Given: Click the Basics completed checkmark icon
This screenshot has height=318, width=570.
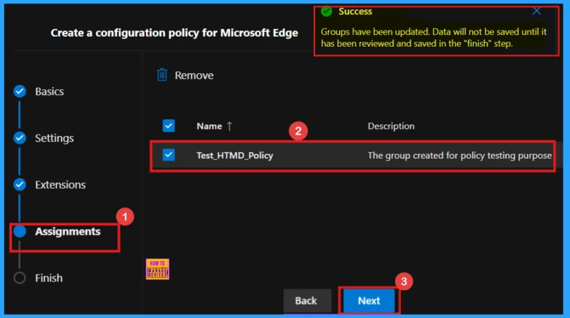Looking at the screenshot, I should coord(19,91).
